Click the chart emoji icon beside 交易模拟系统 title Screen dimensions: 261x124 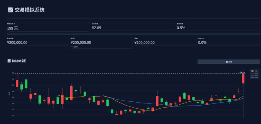(10, 10)
